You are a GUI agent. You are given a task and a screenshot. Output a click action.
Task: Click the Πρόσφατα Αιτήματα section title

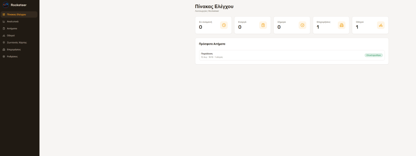tap(212, 44)
